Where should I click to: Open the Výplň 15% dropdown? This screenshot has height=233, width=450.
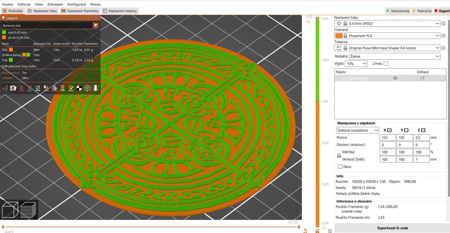[356, 64]
